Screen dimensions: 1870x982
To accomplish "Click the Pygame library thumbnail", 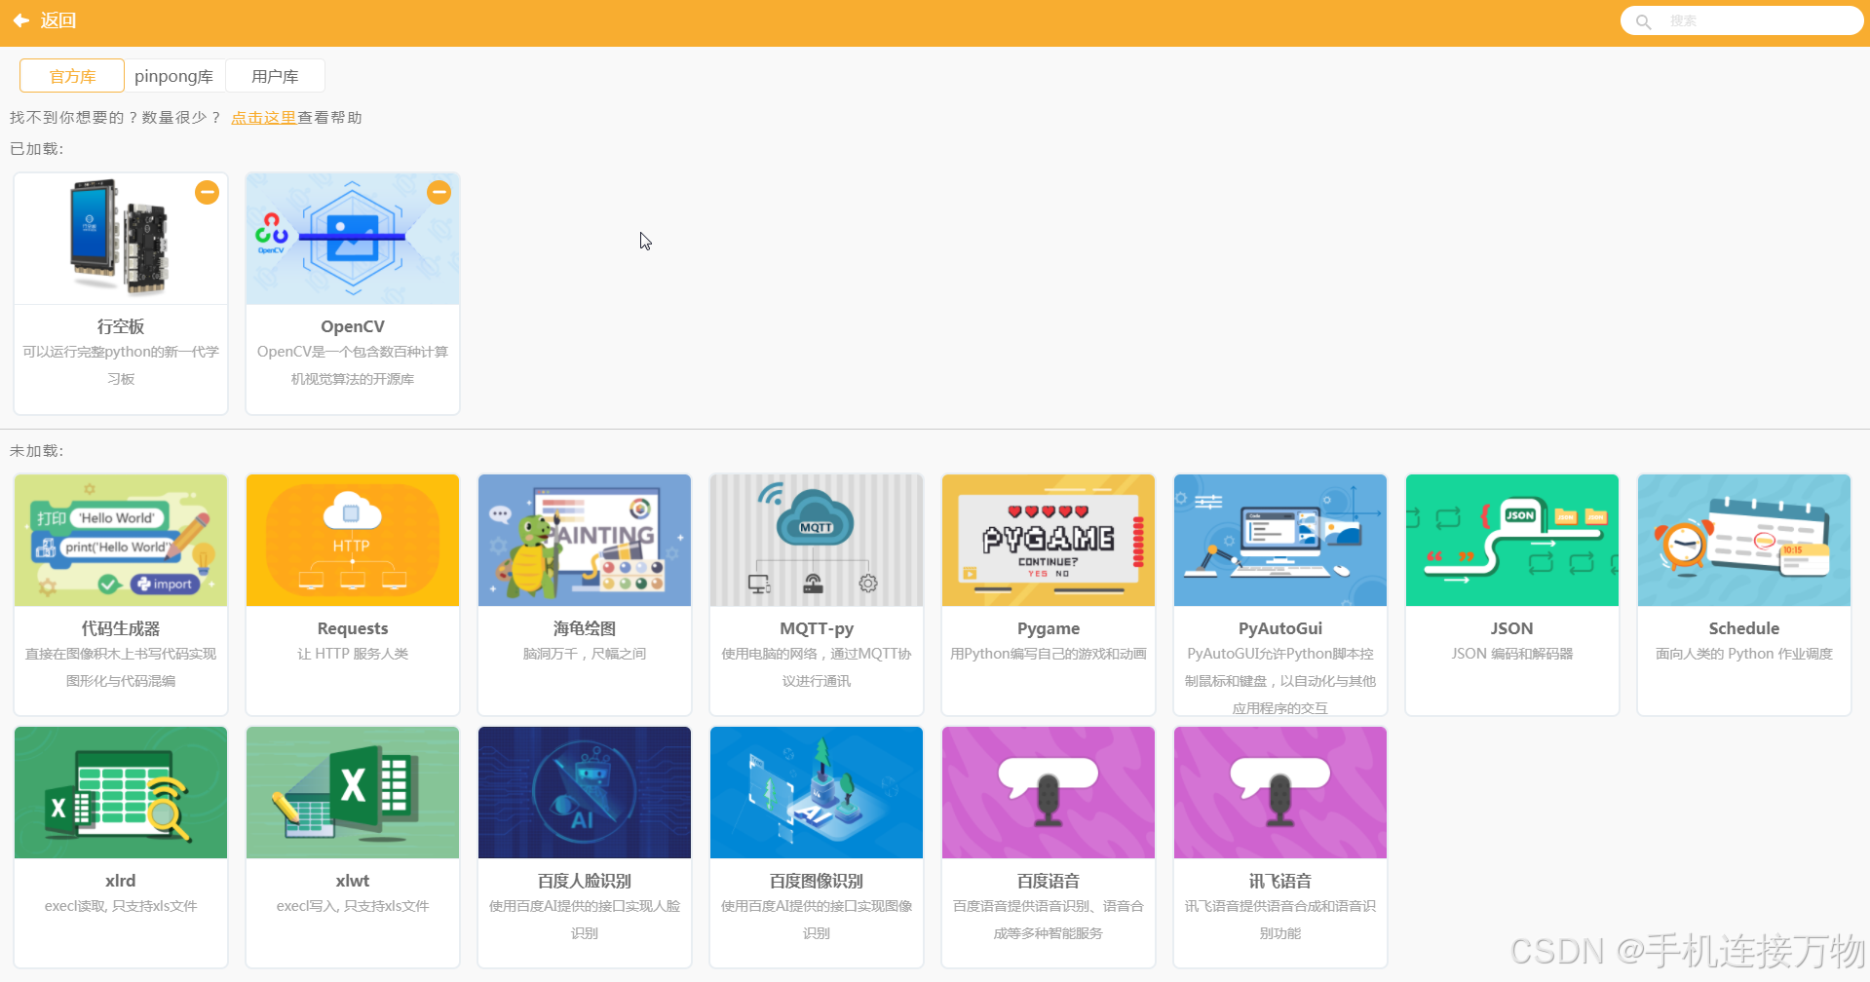I will tap(1048, 540).
